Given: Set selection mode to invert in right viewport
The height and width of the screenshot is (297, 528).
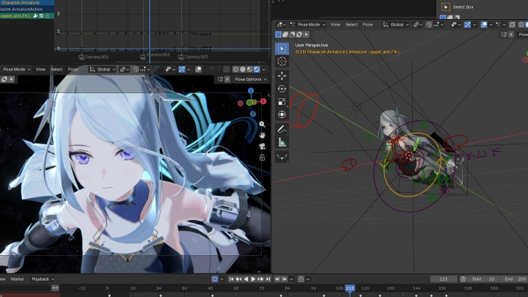Looking at the screenshot, I should click(x=299, y=34).
